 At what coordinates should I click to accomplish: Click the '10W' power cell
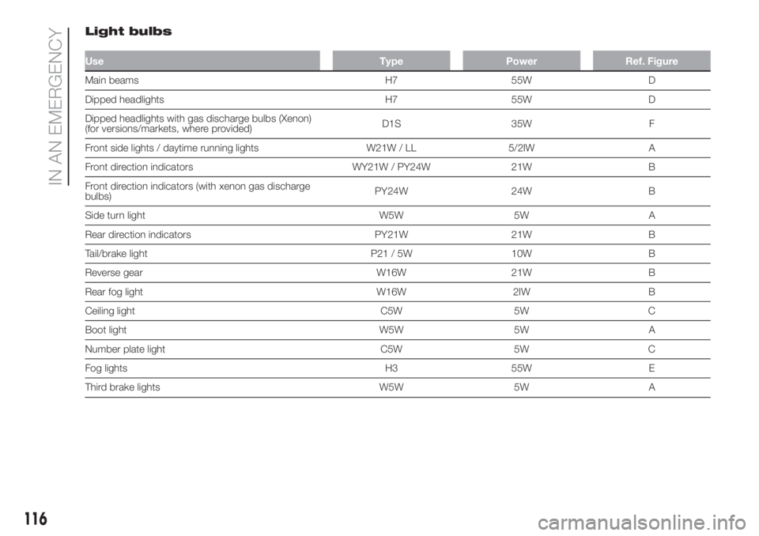[521, 254]
